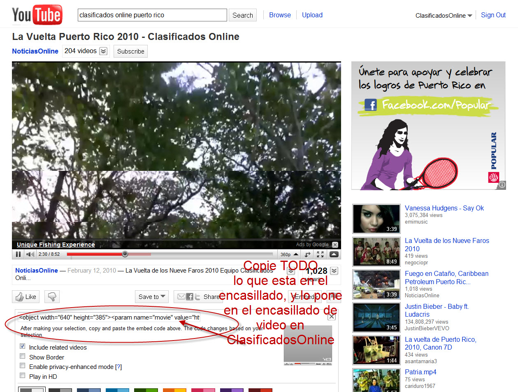Click uploader name negociopr
Viewport: 518px width, 392px height.
pyautogui.click(x=417, y=262)
